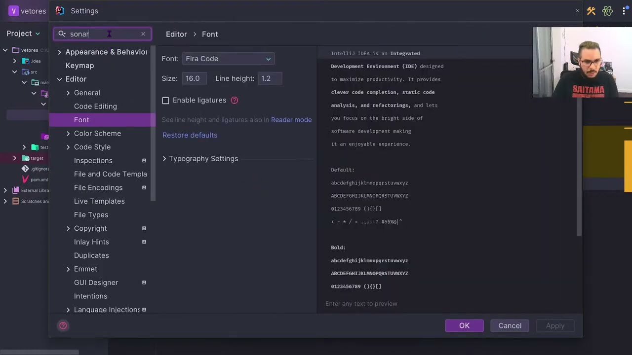
Task: Click the font preview pane scrollbar
Action: (580, 142)
